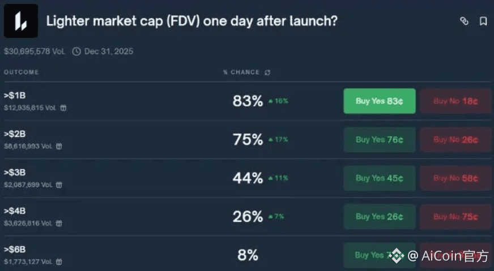Click the refresh icon beside % CHANCE
The height and width of the screenshot is (271, 494).
click(267, 72)
